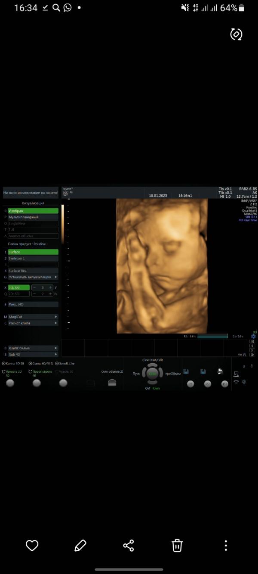Tap the battery icon in status bar
The height and width of the screenshot is (574, 258).
click(242, 7)
